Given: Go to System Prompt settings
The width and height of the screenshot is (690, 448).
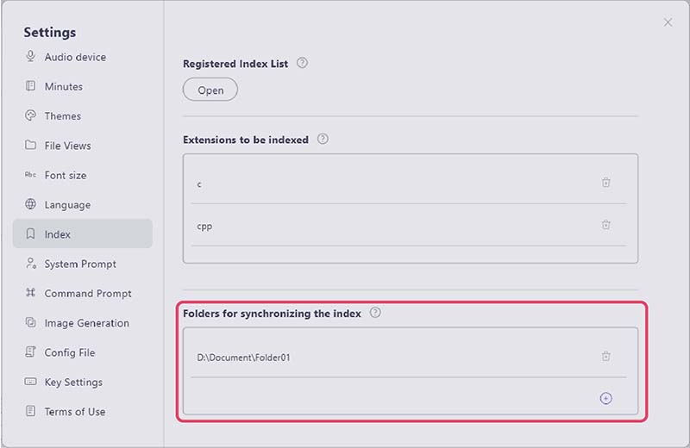Looking at the screenshot, I should [80, 264].
